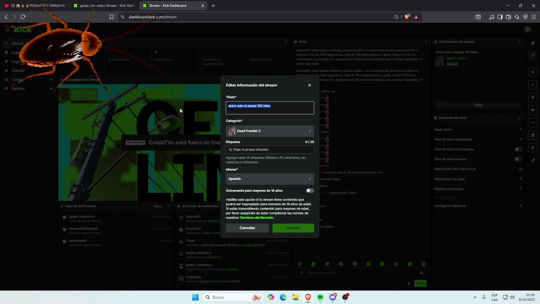Open Moderación del chat con IA external link

pos(520,169)
